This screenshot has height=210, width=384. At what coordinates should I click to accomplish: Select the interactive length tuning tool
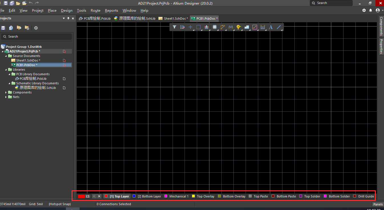231,27
